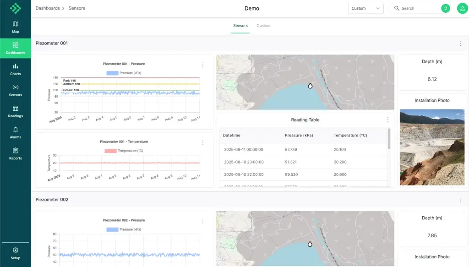Click the Reading Table title

tap(305, 120)
